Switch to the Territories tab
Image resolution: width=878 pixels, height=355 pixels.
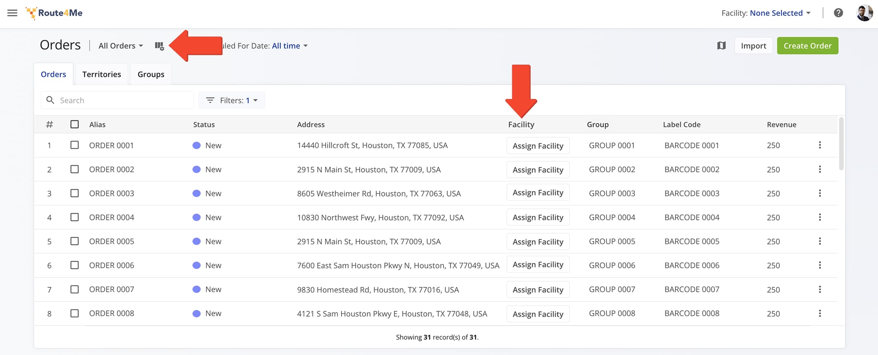(102, 74)
